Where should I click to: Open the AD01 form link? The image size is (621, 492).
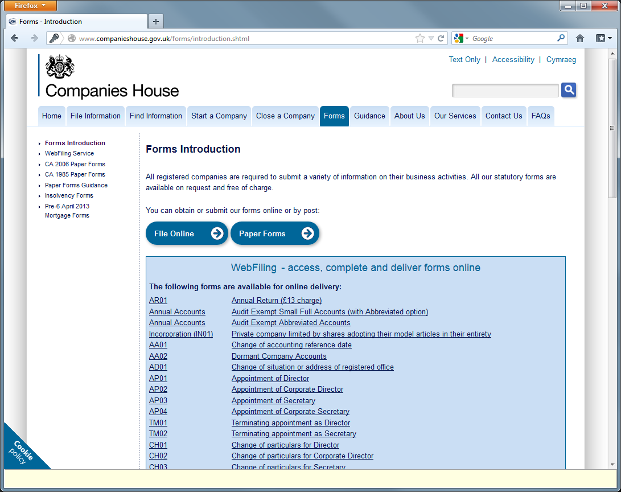(x=158, y=367)
